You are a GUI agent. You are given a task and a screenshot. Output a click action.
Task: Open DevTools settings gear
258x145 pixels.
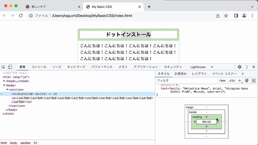tap(239, 67)
